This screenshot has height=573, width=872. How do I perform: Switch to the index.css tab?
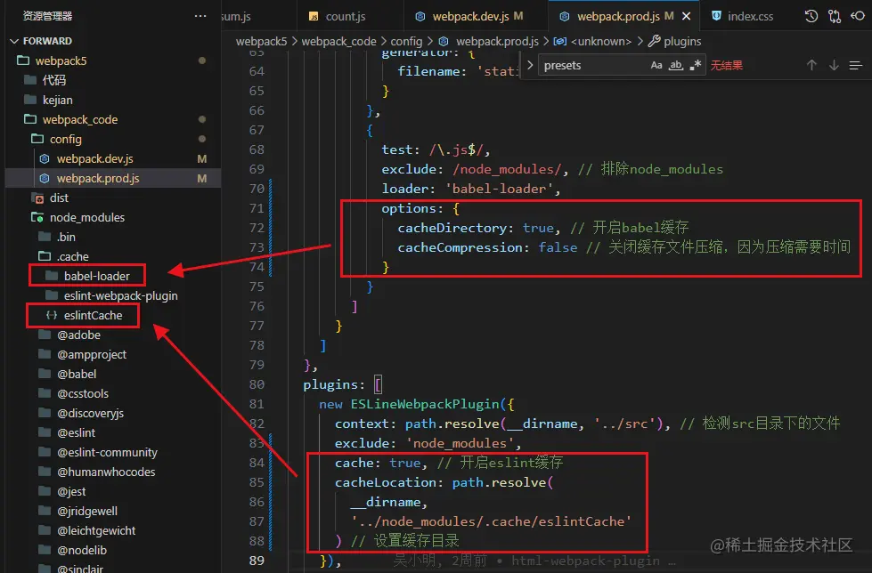(x=743, y=17)
